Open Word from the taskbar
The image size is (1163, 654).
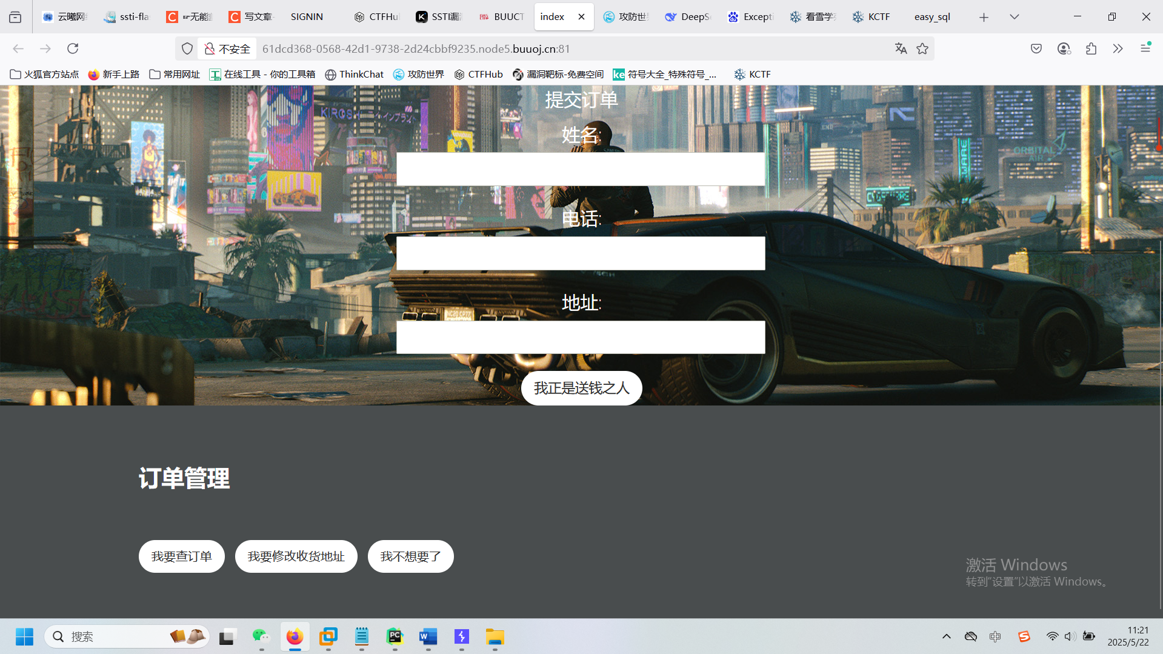coord(428,636)
